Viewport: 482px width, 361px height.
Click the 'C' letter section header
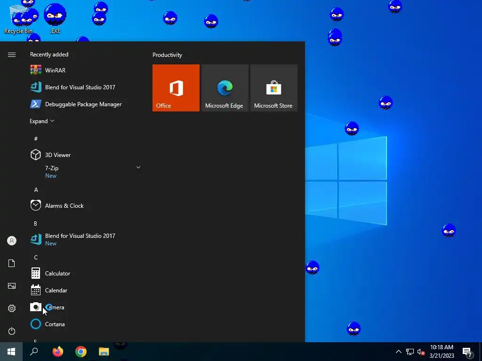point(36,257)
